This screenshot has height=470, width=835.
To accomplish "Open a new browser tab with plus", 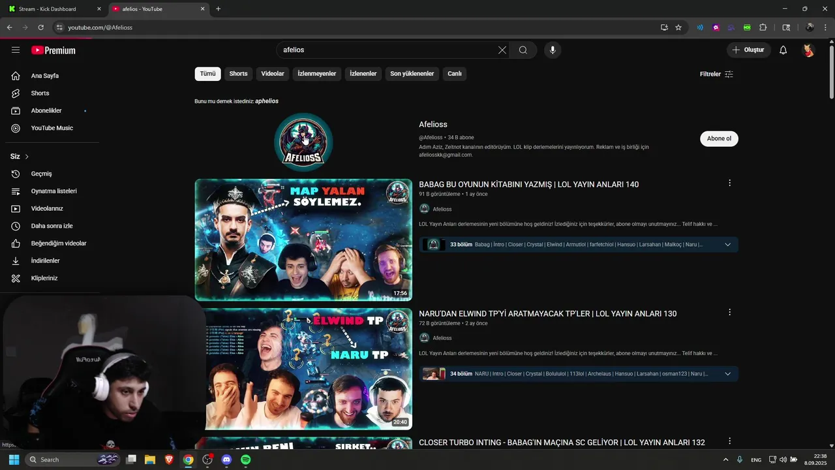I will pos(218,9).
